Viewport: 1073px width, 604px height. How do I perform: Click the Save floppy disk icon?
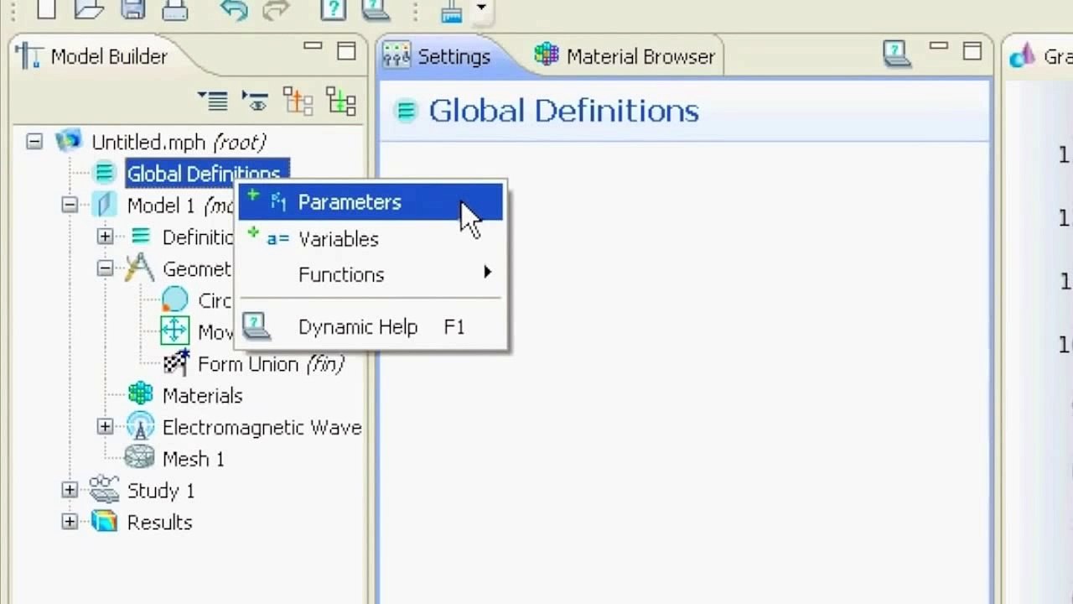tap(133, 8)
